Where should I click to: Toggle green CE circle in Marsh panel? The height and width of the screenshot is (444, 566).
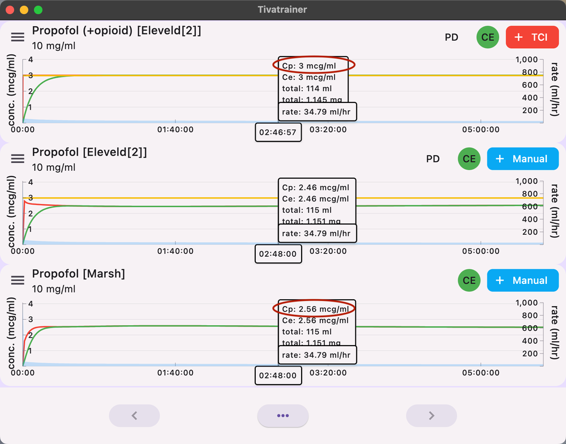pyautogui.click(x=469, y=281)
